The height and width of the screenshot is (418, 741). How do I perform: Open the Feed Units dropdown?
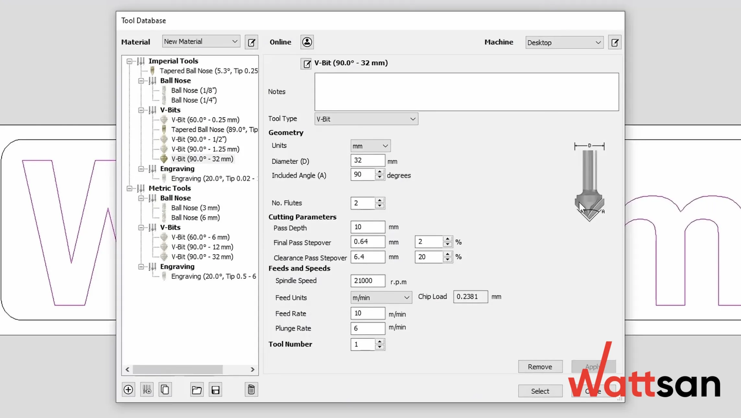pyautogui.click(x=381, y=297)
